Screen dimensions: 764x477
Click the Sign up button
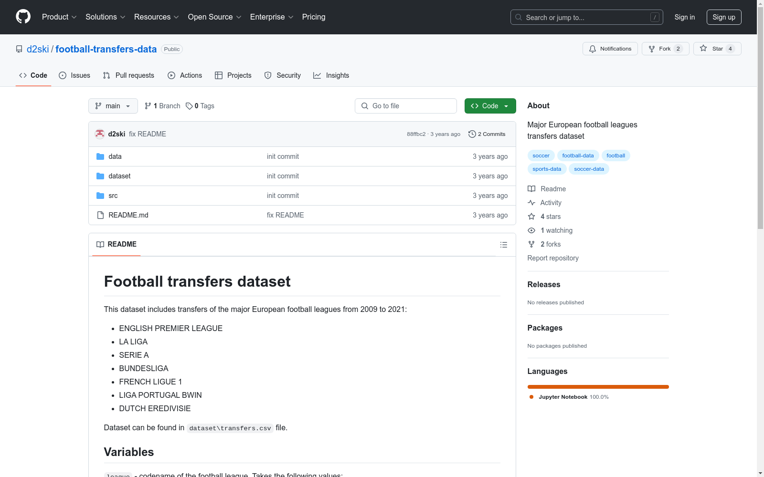[724, 17]
